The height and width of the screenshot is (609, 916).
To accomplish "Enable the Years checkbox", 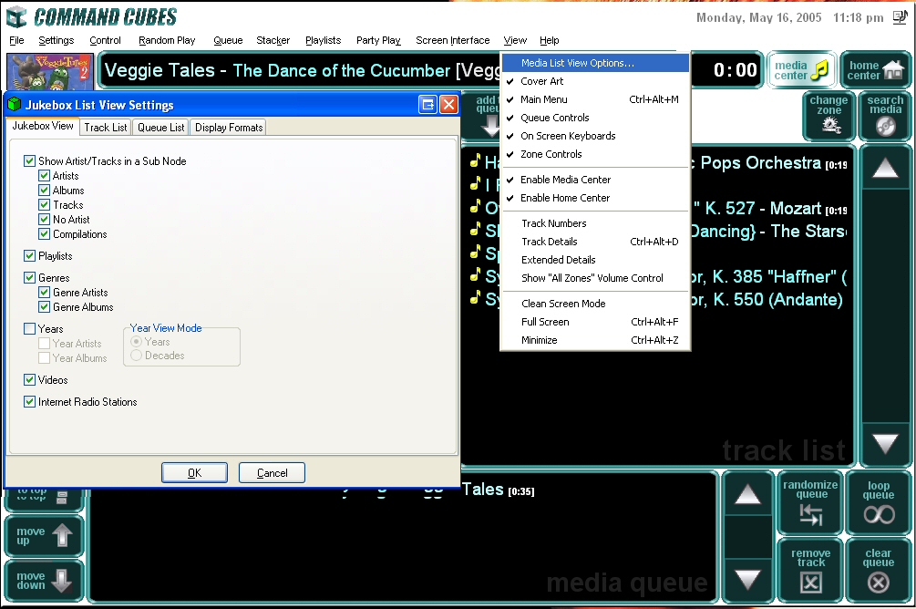I will pos(30,329).
